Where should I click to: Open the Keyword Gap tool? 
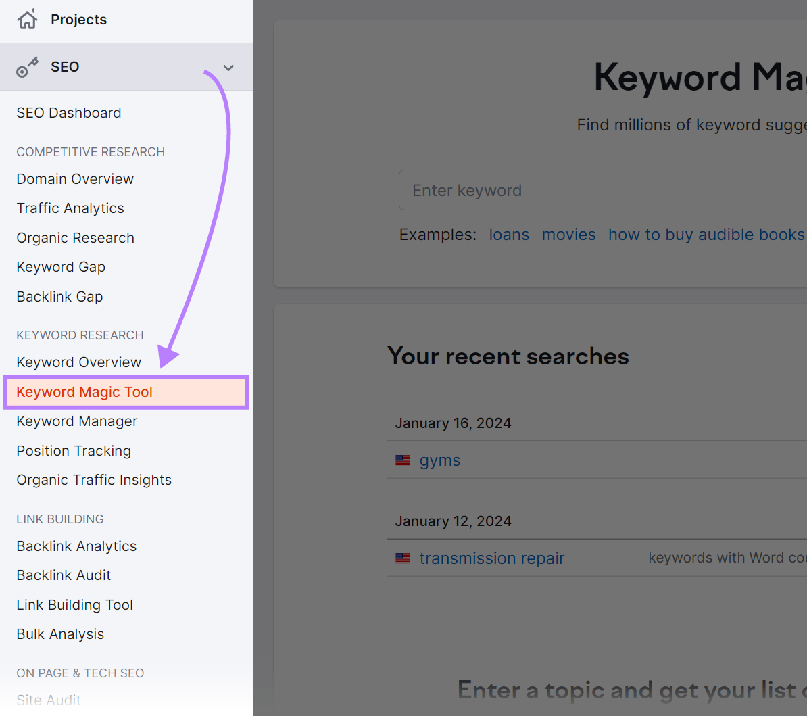point(61,266)
